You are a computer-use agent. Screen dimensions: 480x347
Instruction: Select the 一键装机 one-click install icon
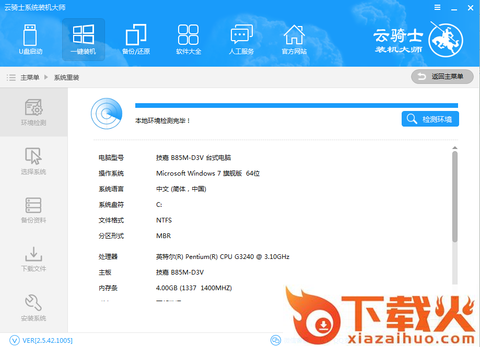click(x=83, y=40)
